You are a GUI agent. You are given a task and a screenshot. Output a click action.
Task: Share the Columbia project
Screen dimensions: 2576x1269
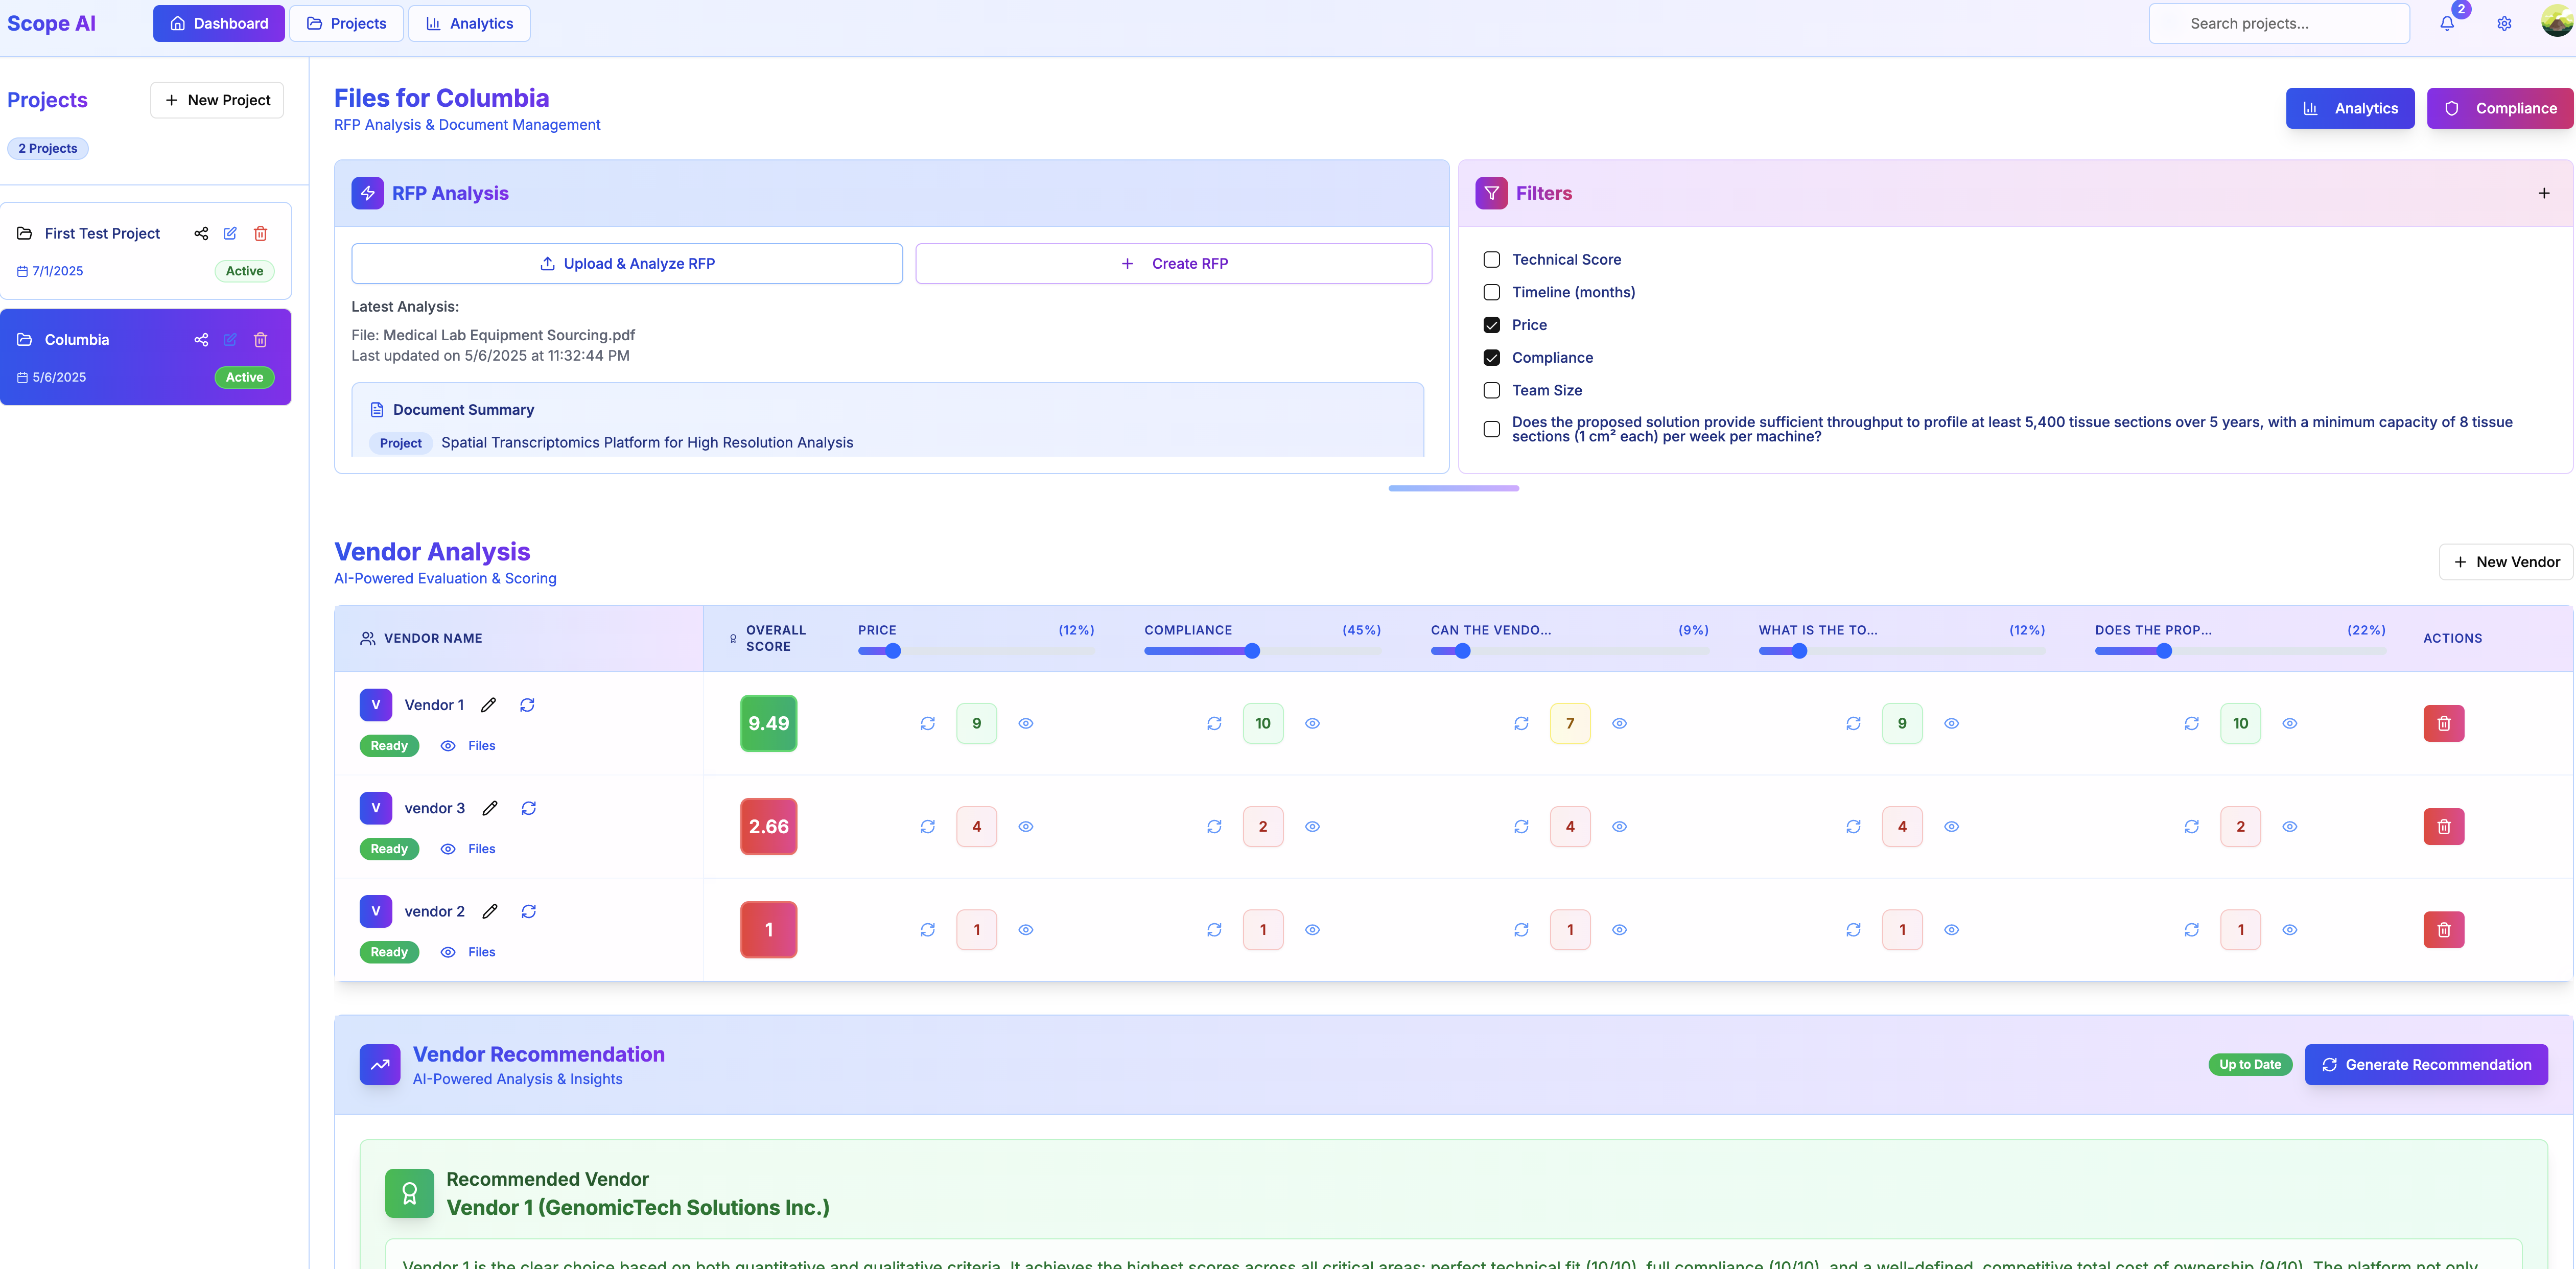pyautogui.click(x=201, y=340)
